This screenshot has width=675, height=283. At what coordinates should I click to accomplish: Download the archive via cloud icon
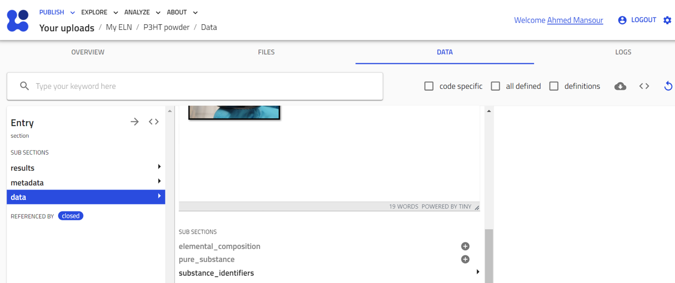pyautogui.click(x=620, y=86)
